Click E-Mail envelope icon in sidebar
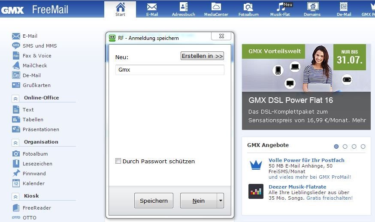 [16, 36]
